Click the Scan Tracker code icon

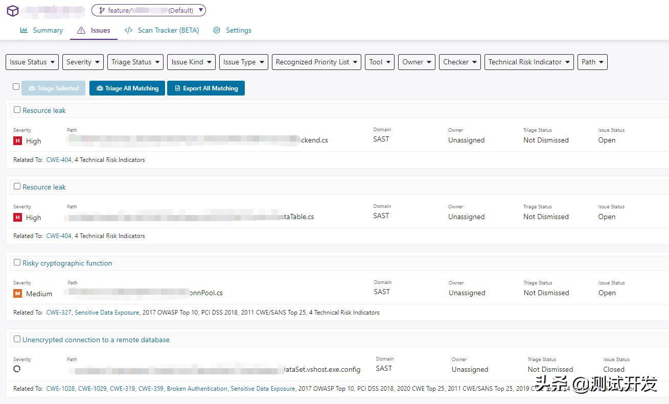click(x=129, y=30)
